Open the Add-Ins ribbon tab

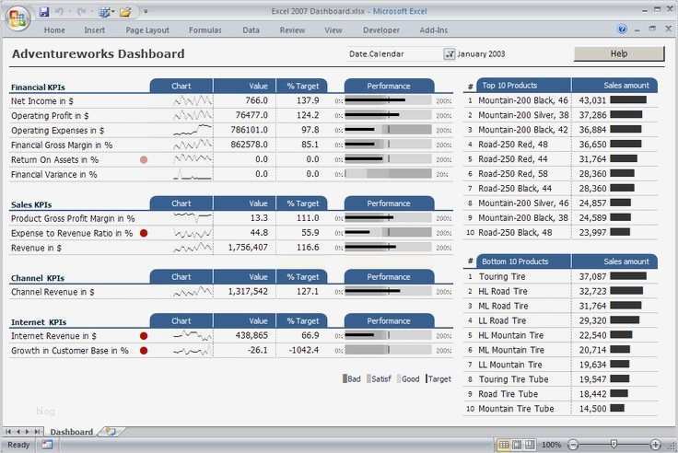[x=434, y=29]
